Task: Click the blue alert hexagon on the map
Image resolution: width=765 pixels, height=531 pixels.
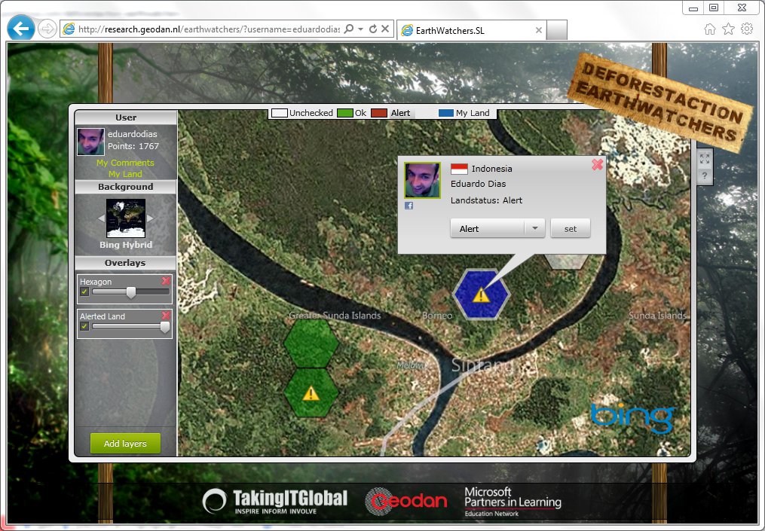Action: pyautogui.click(x=481, y=294)
